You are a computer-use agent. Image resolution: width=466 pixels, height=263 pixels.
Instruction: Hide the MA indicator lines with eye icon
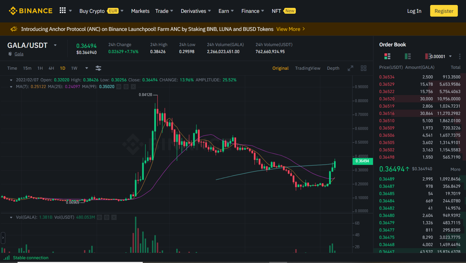(119, 87)
